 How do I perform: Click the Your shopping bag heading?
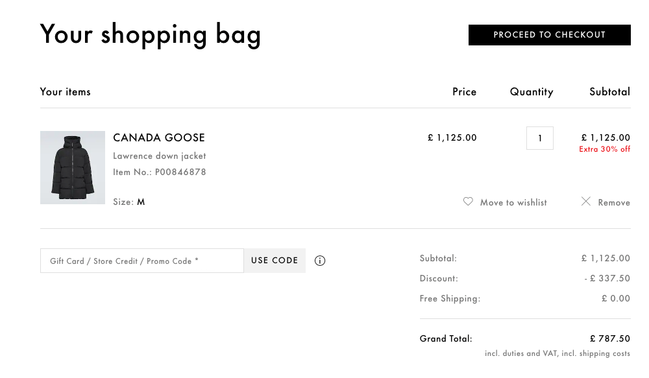click(x=151, y=34)
